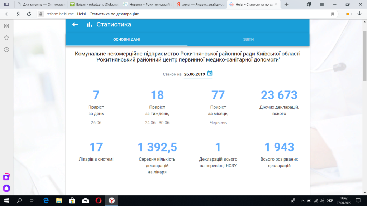The width and height of the screenshot is (367, 206).
Task: Close the Helsi Статистика tab
Action: [276, 4]
